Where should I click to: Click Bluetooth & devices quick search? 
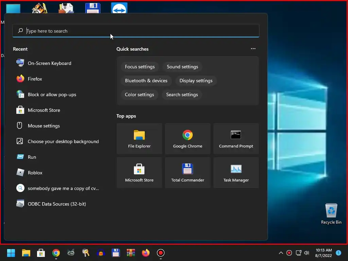pos(146,81)
